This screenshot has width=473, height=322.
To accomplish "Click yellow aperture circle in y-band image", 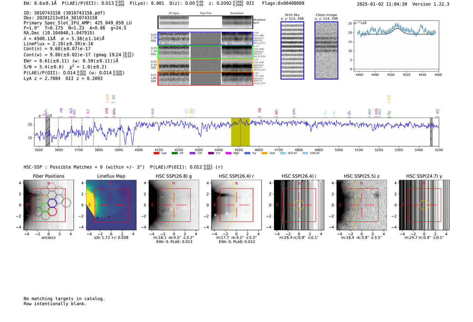I will (424, 205).
